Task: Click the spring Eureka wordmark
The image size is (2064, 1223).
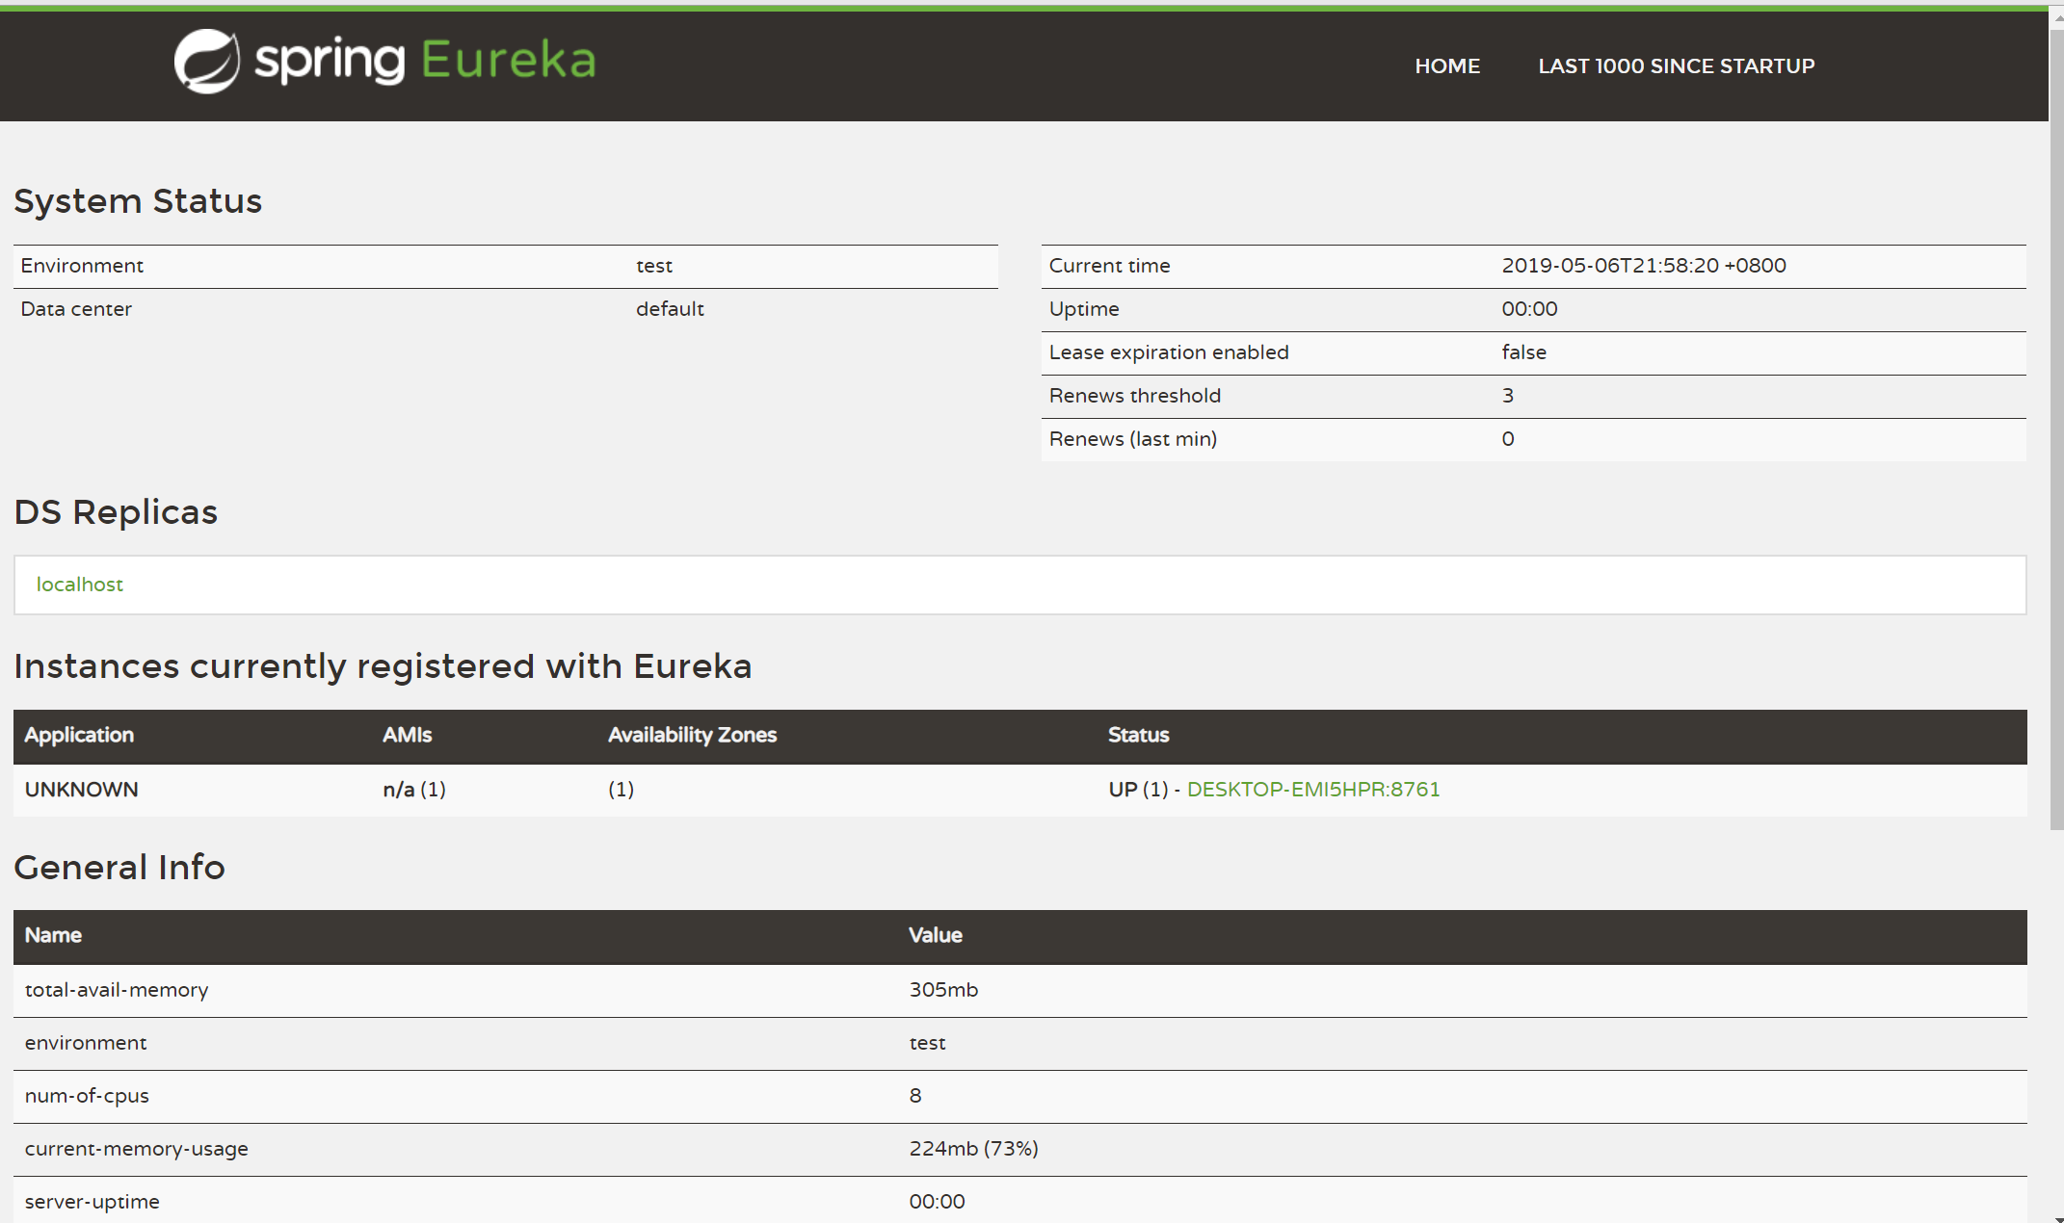Action: coord(425,61)
